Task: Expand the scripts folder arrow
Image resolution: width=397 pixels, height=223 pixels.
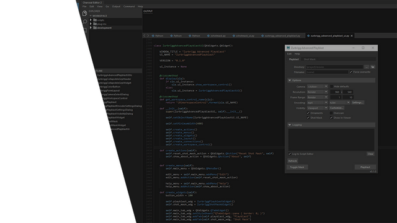Action: 91,20
